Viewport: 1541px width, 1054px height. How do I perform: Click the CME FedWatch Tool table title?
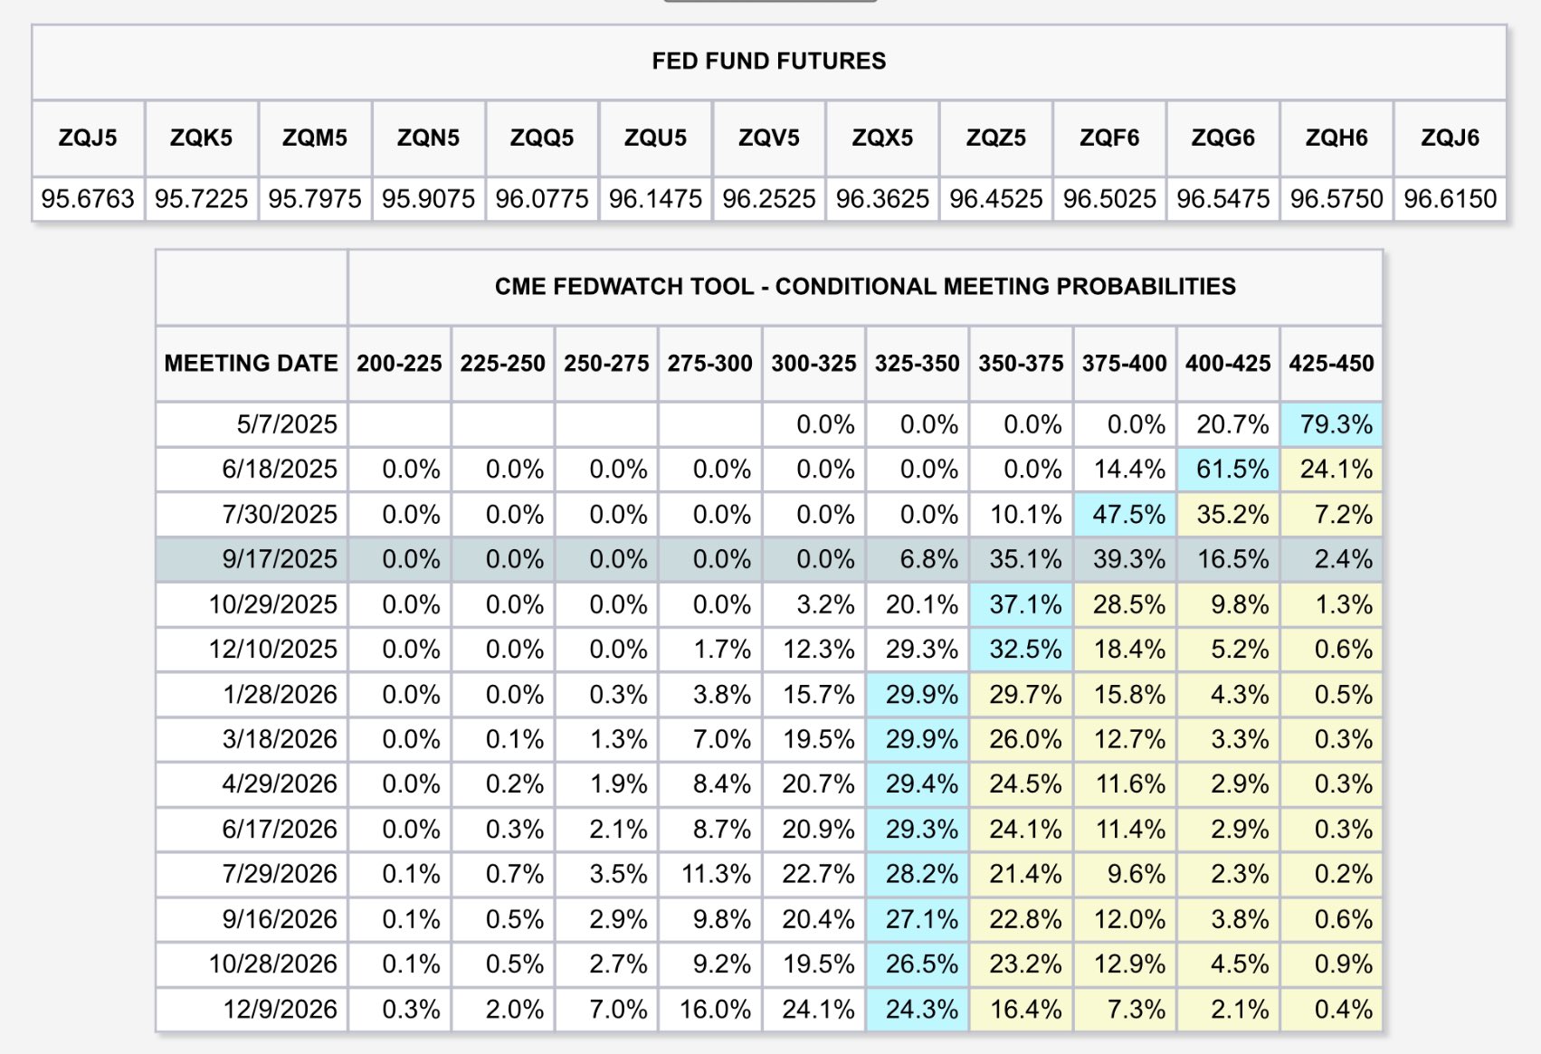click(x=865, y=286)
